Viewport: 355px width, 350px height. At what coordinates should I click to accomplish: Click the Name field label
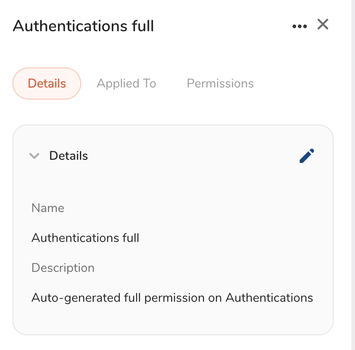(x=48, y=208)
